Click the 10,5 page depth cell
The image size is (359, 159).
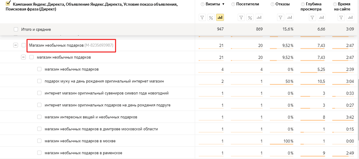tap(321, 81)
